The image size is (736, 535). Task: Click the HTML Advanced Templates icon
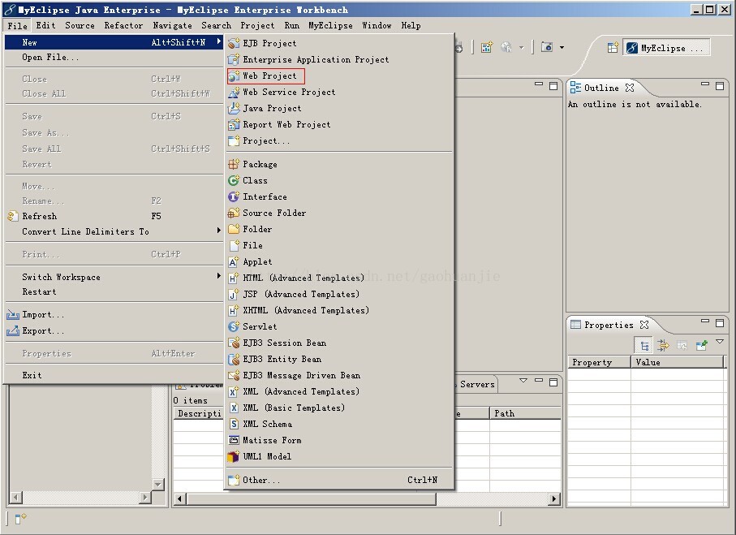pos(233,278)
